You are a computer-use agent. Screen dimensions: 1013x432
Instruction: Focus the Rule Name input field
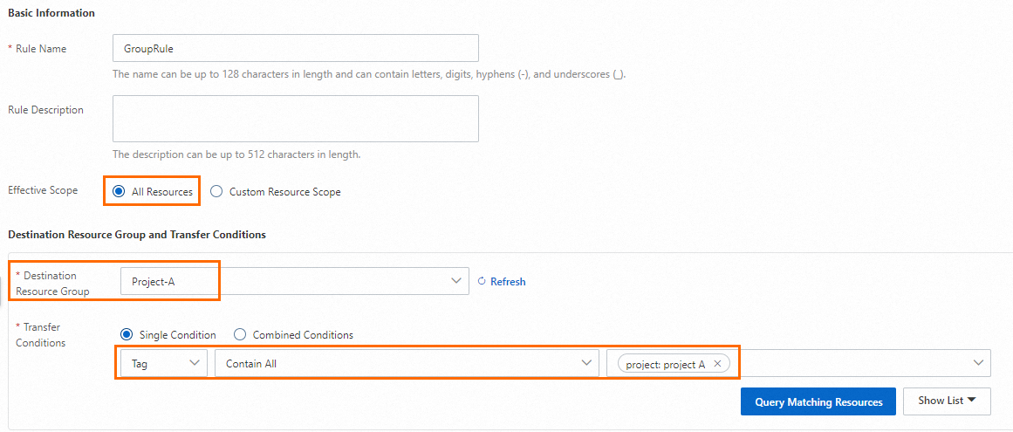[x=296, y=48]
